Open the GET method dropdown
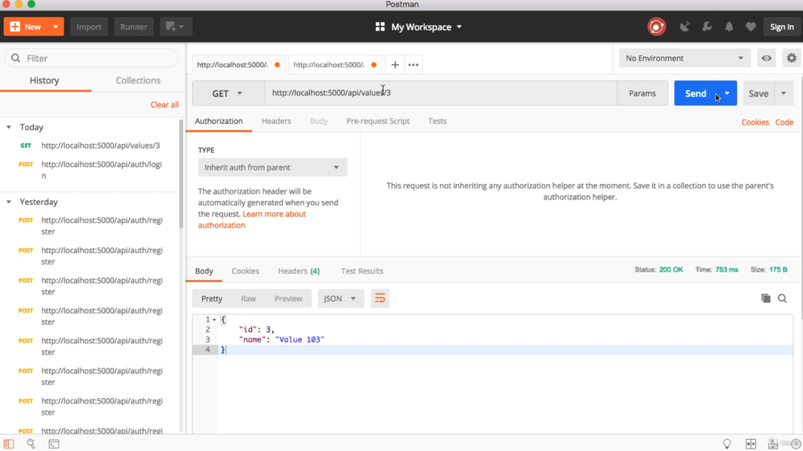The width and height of the screenshot is (803, 451). 227,93
